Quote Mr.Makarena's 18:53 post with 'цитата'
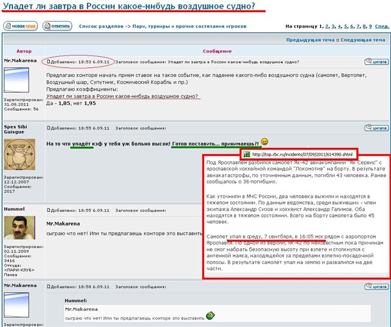The width and height of the screenshot is (391, 327). pyautogui.click(x=376, y=61)
